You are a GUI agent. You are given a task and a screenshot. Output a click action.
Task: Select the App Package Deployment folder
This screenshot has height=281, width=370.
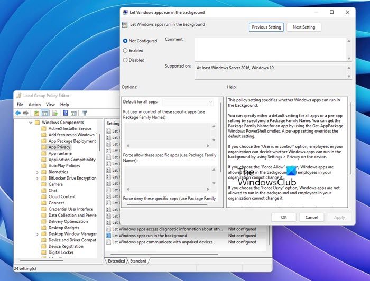pos(72,141)
